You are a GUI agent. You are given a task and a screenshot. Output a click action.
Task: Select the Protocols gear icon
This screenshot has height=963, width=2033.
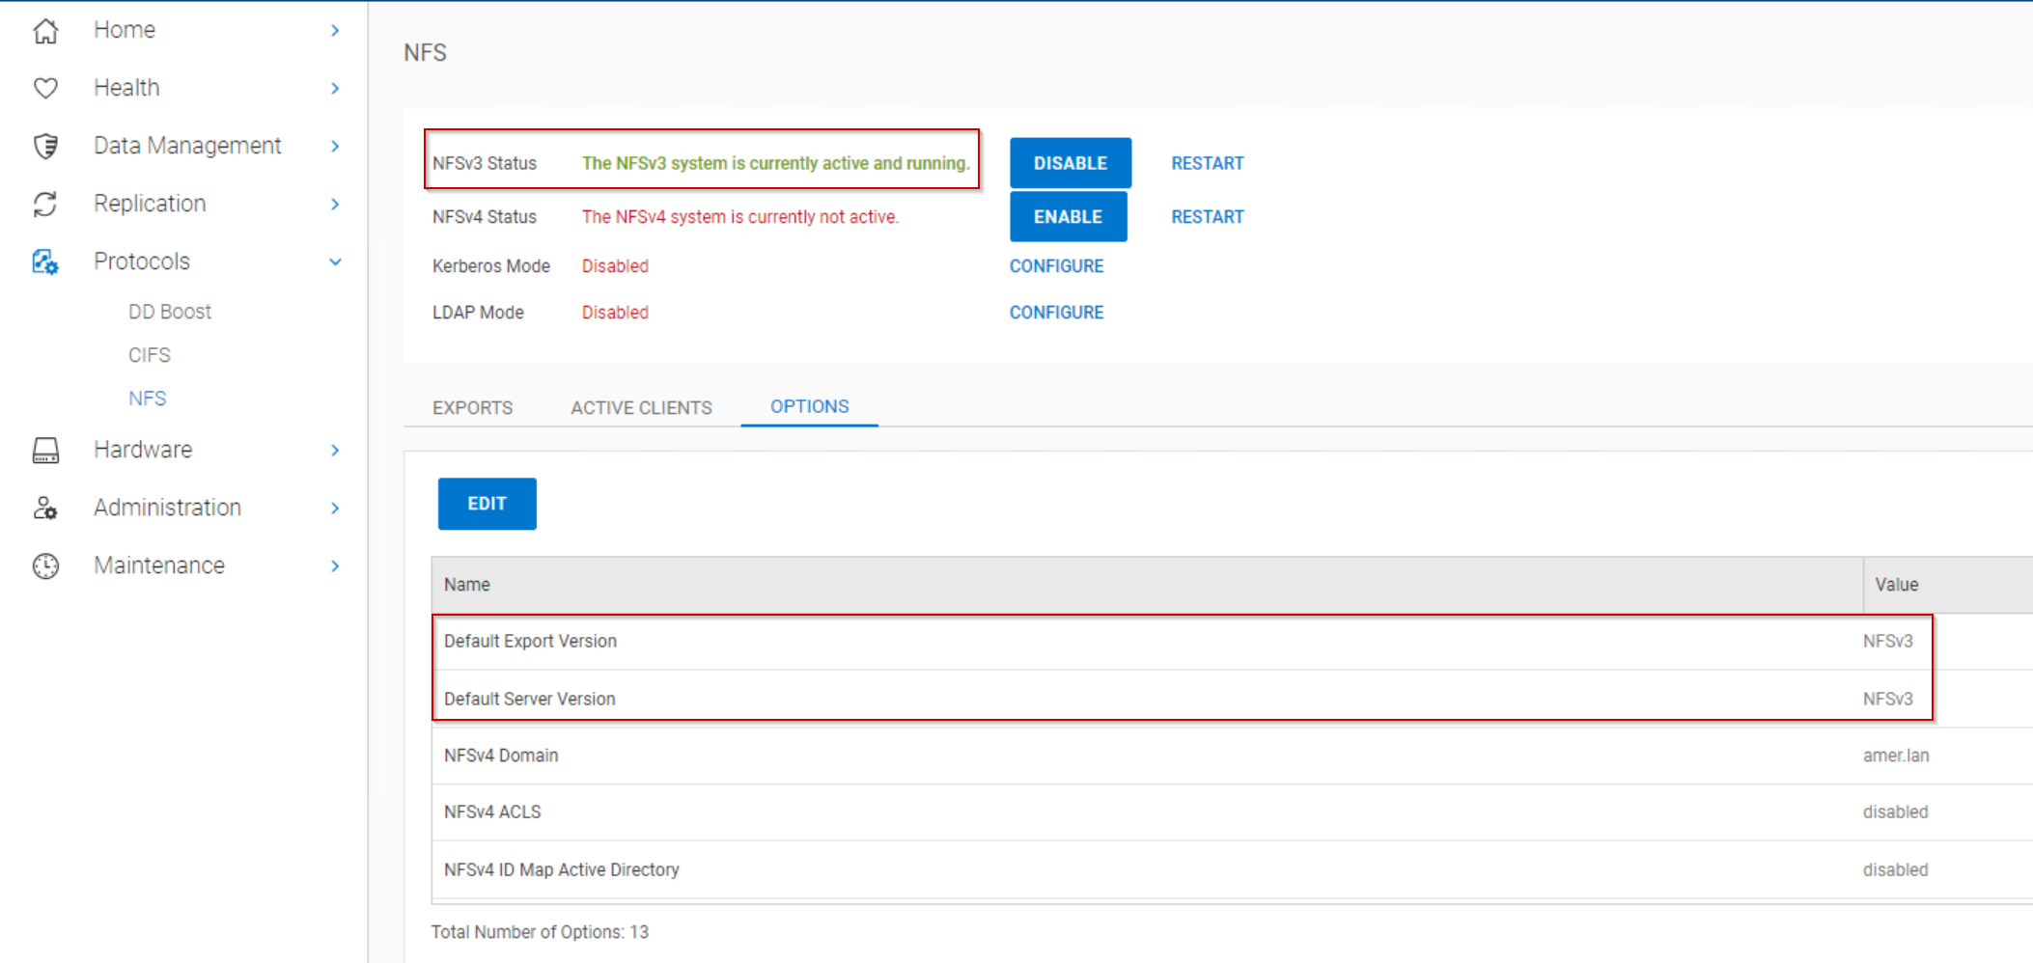[45, 261]
